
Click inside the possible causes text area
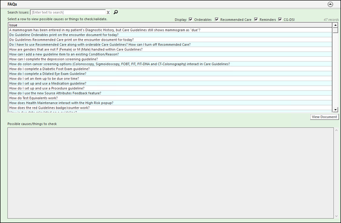[171, 171]
